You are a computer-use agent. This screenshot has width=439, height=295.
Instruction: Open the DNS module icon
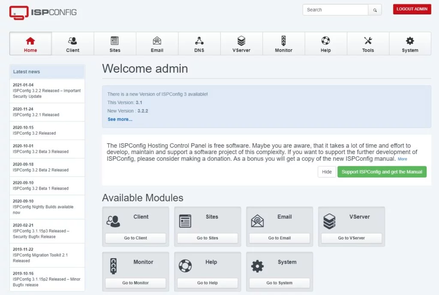[x=199, y=41]
